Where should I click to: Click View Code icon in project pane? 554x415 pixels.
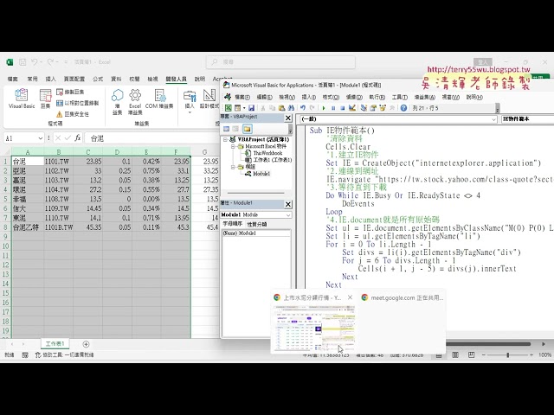pos(227,129)
